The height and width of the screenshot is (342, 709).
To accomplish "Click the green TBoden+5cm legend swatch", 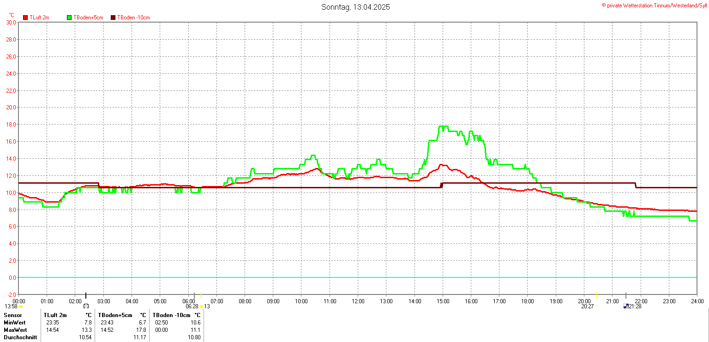I will click(x=69, y=18).
